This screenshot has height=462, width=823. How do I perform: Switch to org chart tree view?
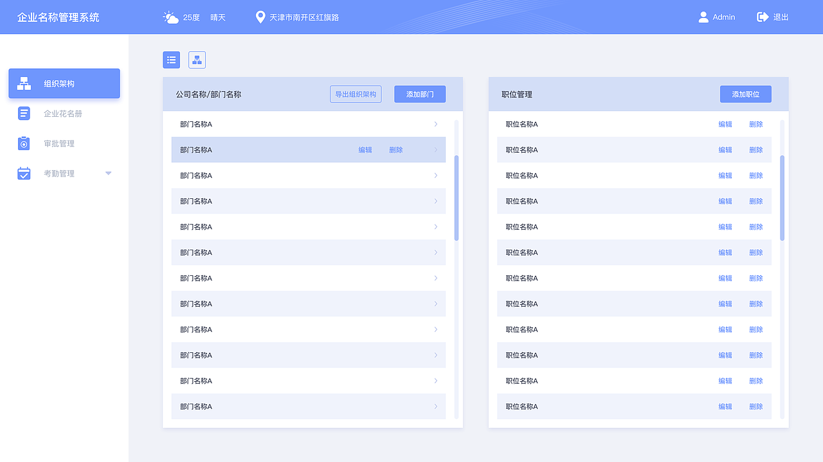[197, 60]
